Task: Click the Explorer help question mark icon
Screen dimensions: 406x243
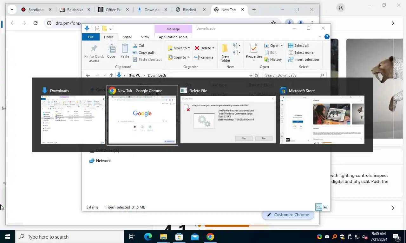Action: (327, 37)
